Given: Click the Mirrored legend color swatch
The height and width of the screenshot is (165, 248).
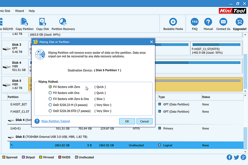Looking at the screenshot, I should [x=41, y=157].
